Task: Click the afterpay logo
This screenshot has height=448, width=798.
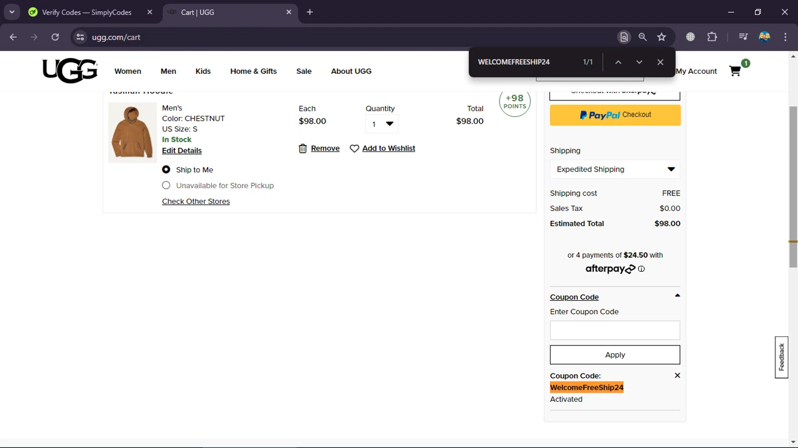Action: pyautogui.click(x=610, y=269)
